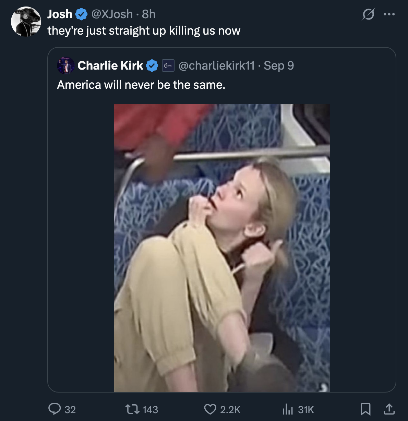Reply using the speech bubble icon
Image resolution: width=408 pixels, height=421 pixels.
tap(55, 409)
